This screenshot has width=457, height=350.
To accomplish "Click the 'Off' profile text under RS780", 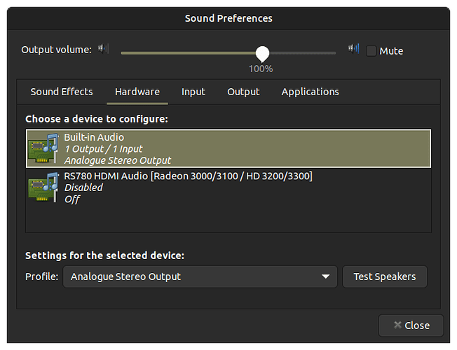I will click(72, 199).
